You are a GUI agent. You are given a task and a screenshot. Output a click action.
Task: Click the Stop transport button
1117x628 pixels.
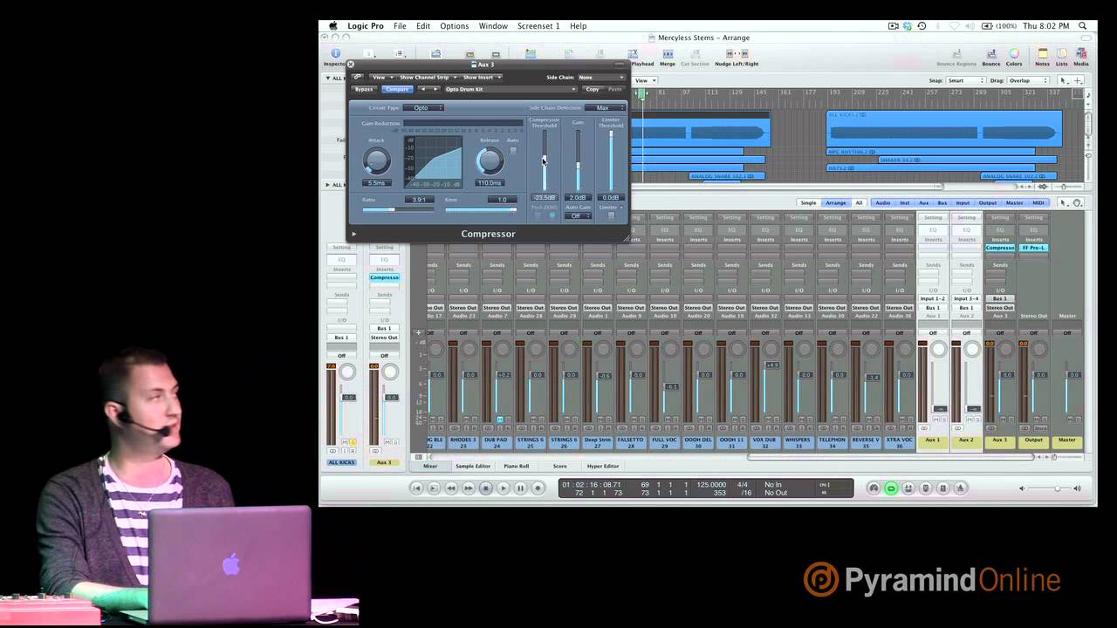pyautogui.click(x=486, y=488)
